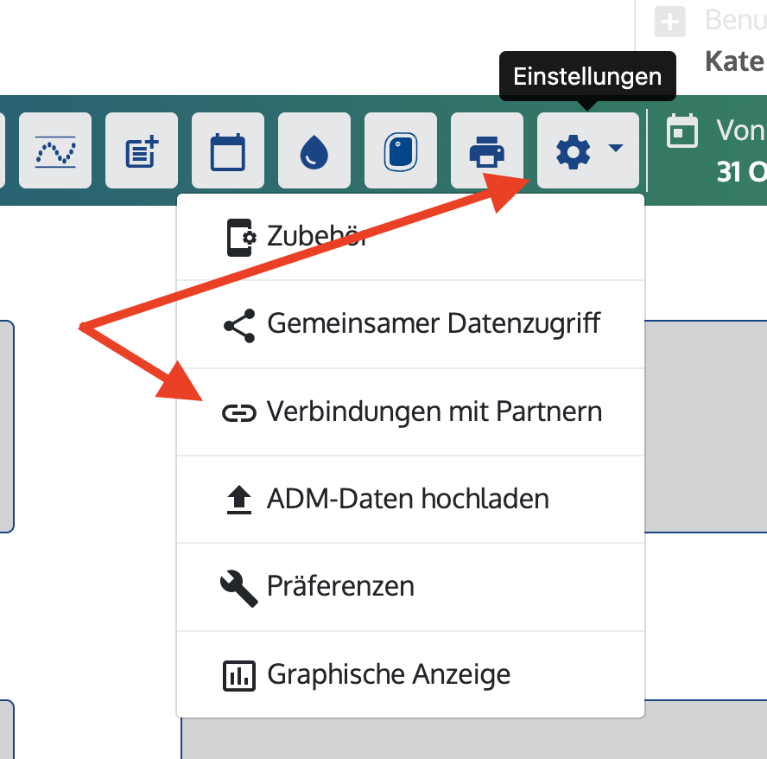Screen dimensions: 767x759
Task: Open the pump device toolbar icon
Action: pyautogui.click(x=401, y=150)
